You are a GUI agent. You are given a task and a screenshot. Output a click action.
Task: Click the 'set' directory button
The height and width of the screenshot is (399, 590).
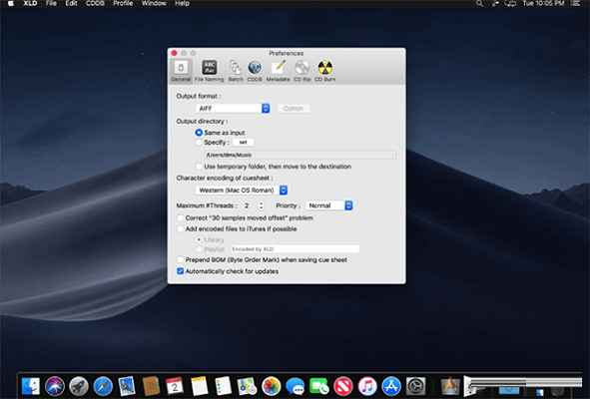click(x=243, y=143)
